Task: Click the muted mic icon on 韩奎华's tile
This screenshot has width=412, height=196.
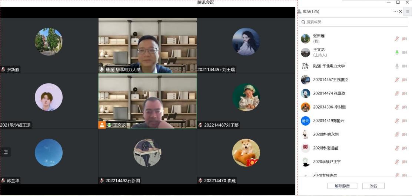Action: pos(3,181)
